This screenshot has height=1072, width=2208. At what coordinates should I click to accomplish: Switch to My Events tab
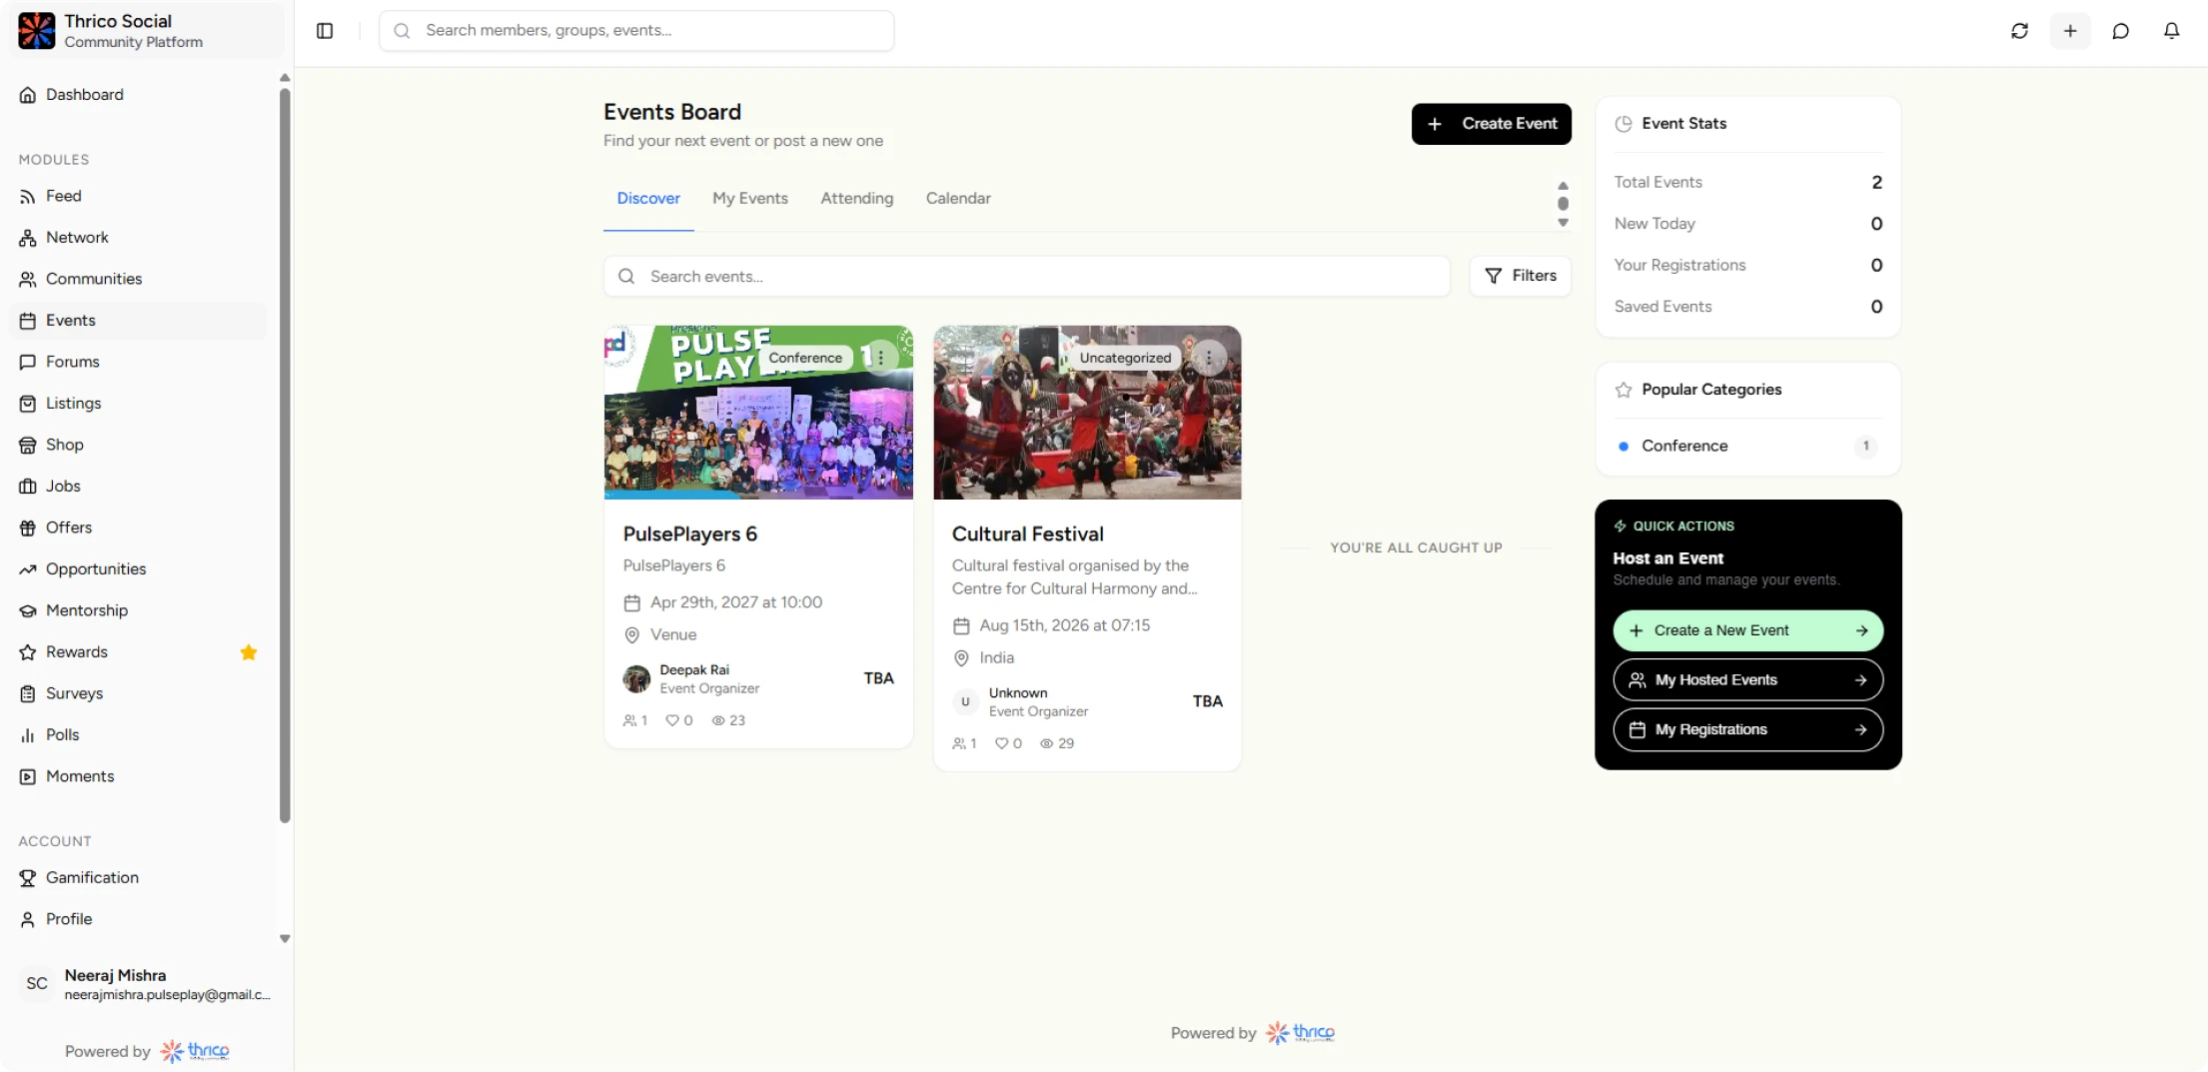(x=750, y=199)
